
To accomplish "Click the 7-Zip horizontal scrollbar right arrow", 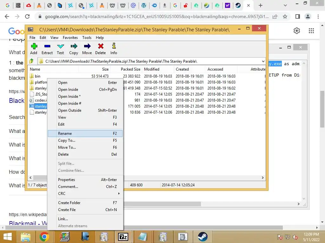I will (262, 178).
